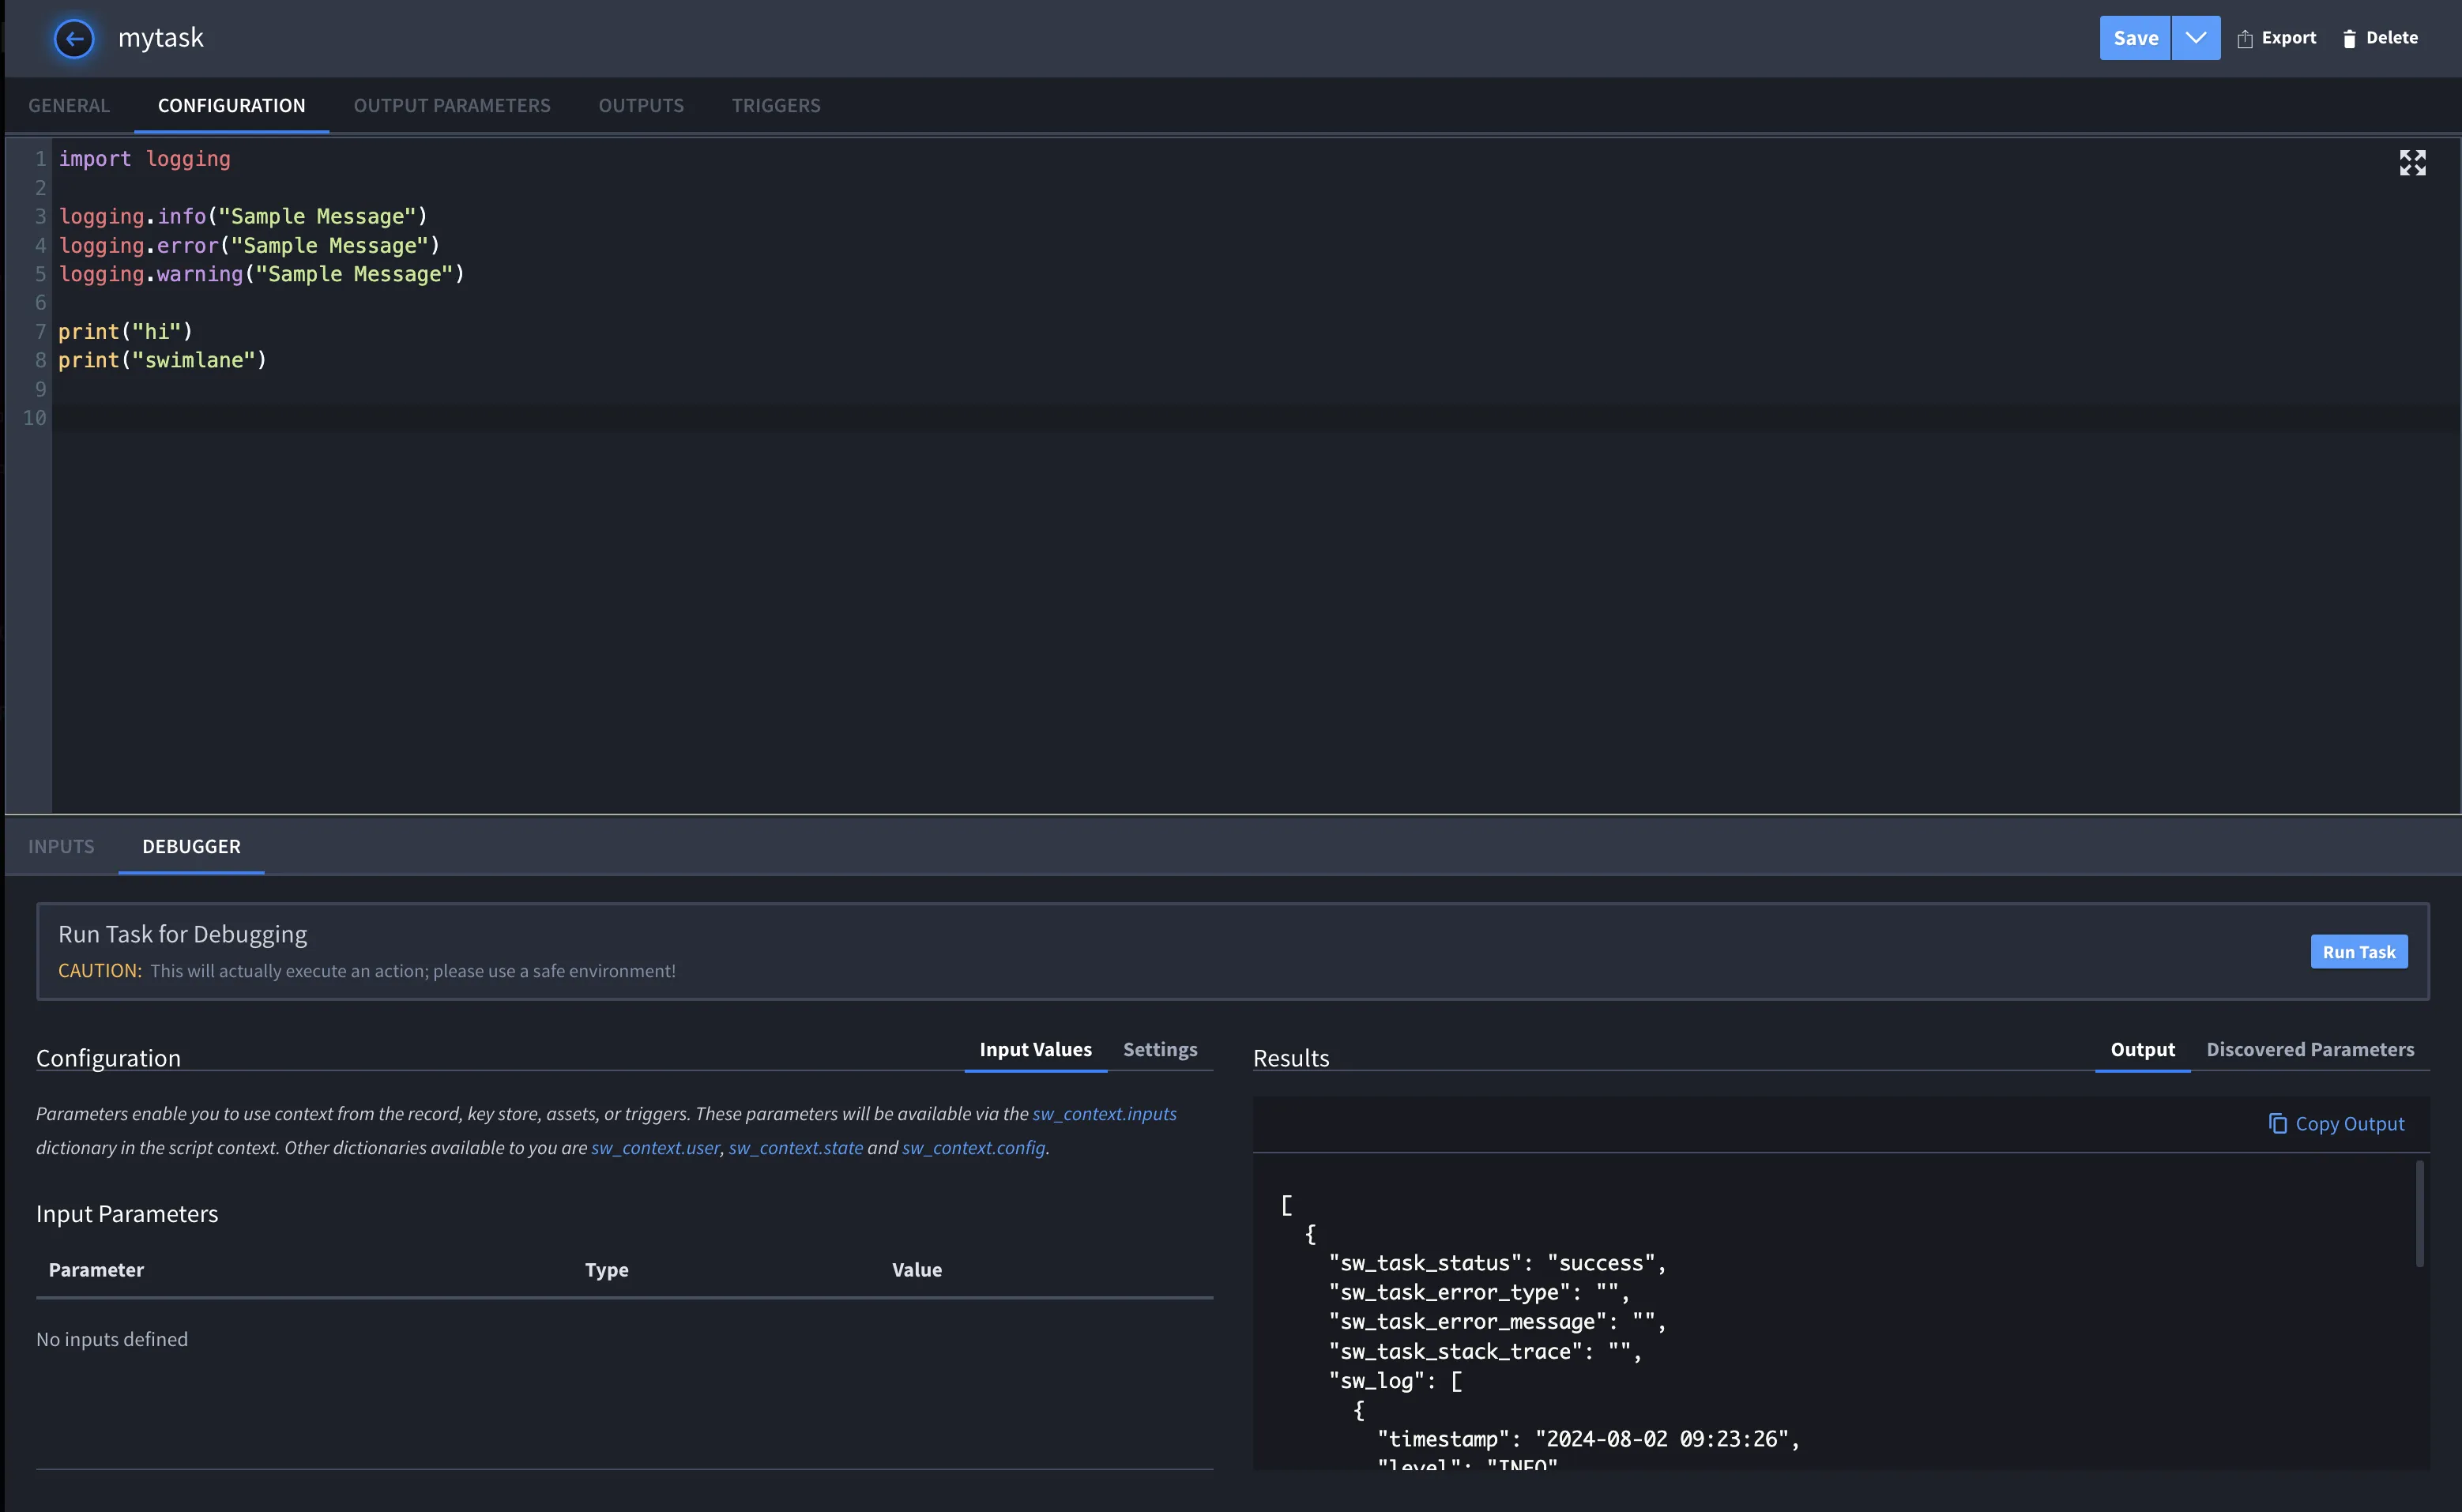Expand the code editor to fullscreen

pyautogui.click(x=2412, y=162)
